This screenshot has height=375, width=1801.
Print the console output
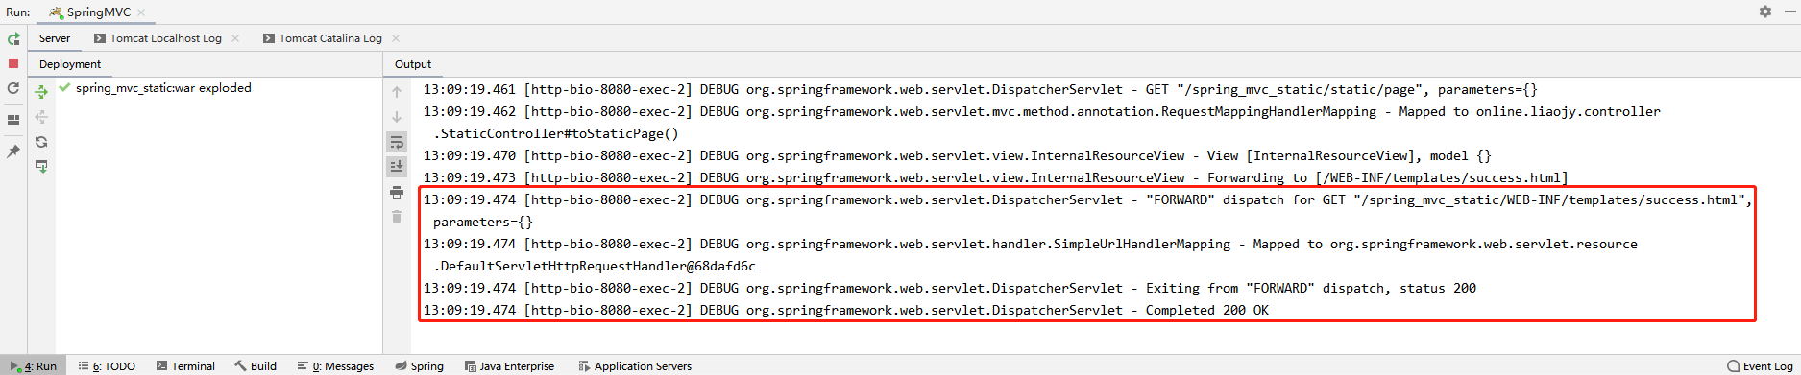(x=397, y=193)
